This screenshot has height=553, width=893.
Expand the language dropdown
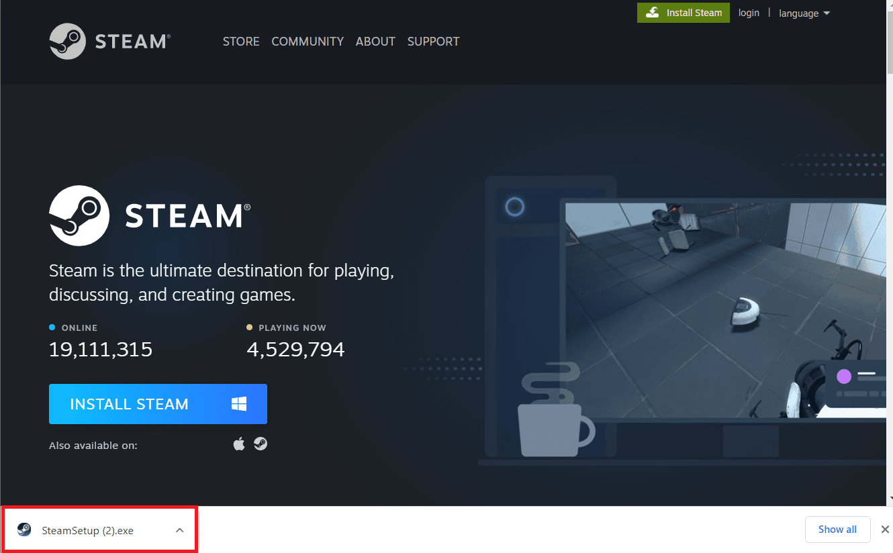point(804,13)
